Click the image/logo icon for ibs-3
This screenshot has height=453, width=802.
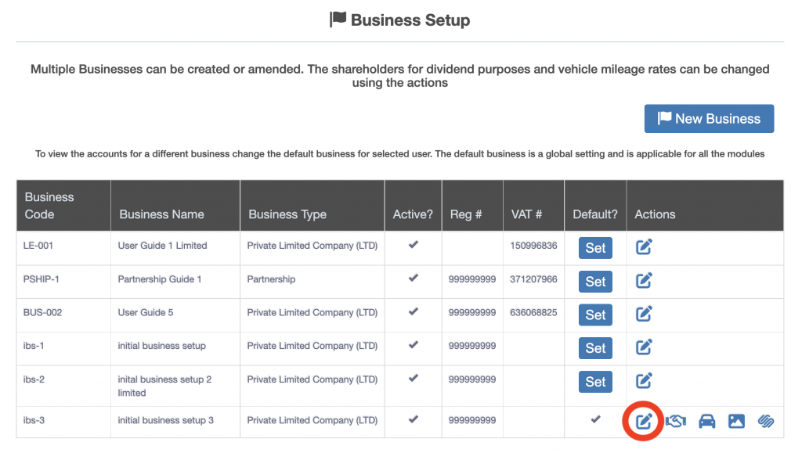tap(736, 422)
